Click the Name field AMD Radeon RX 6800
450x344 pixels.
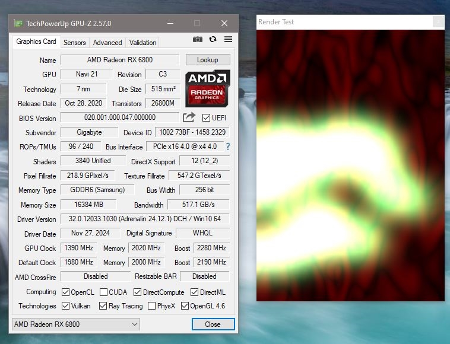(x=120, y=60)
